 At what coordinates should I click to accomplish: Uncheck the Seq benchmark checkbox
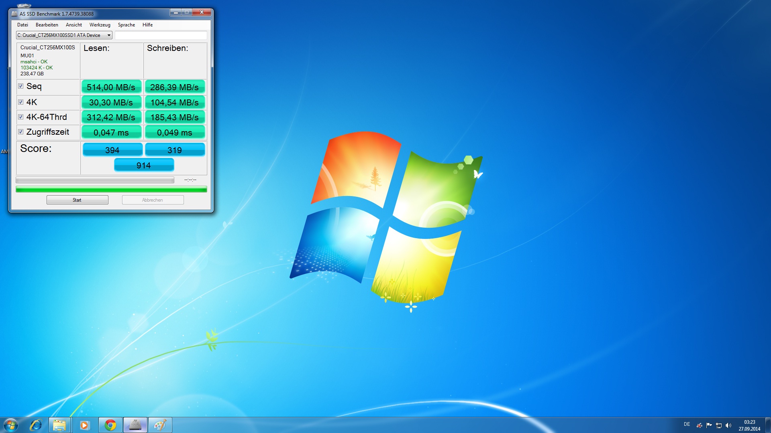pyautogui.click(x=21, y=86)
